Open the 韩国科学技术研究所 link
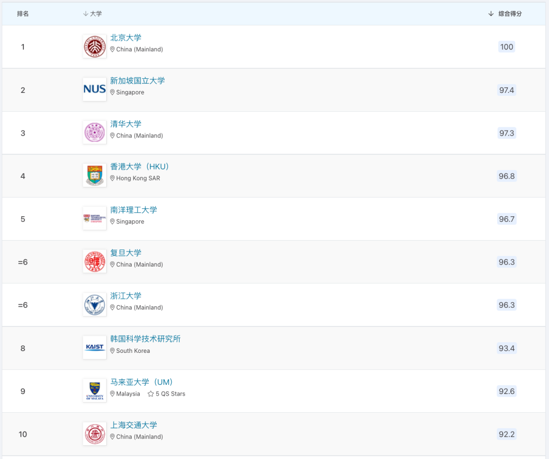The height and width of the screenshot is (459, 549). point(145,339)
